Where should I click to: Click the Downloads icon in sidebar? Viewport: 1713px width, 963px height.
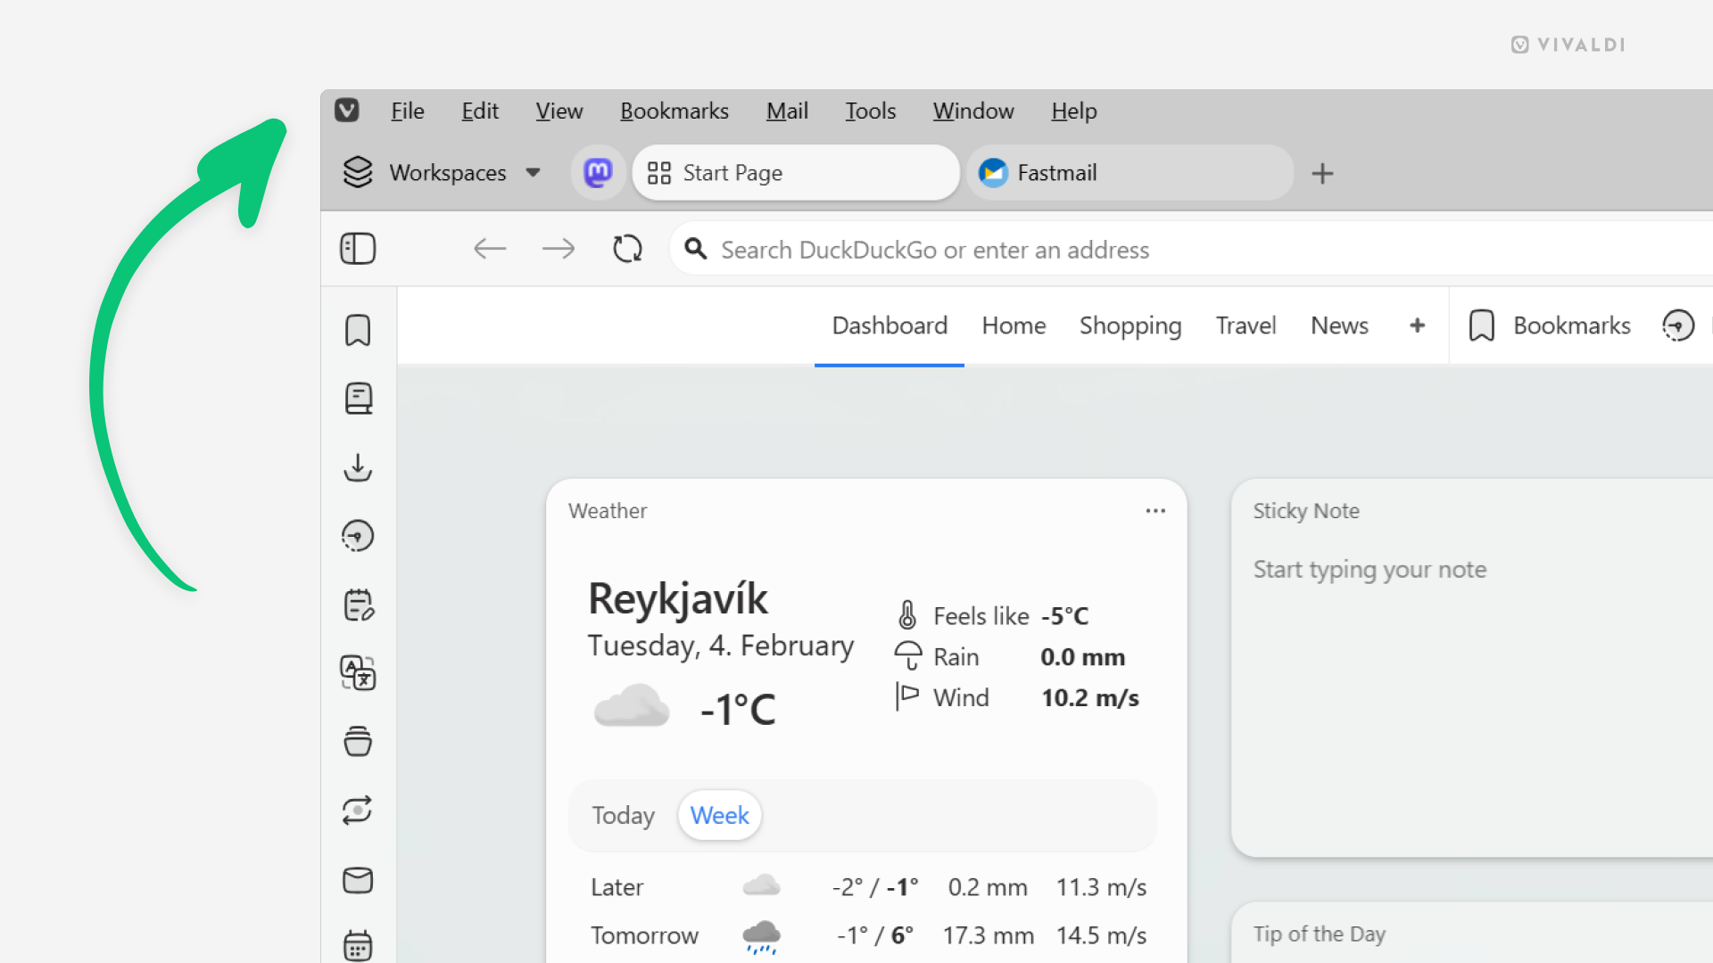[357, 467]
